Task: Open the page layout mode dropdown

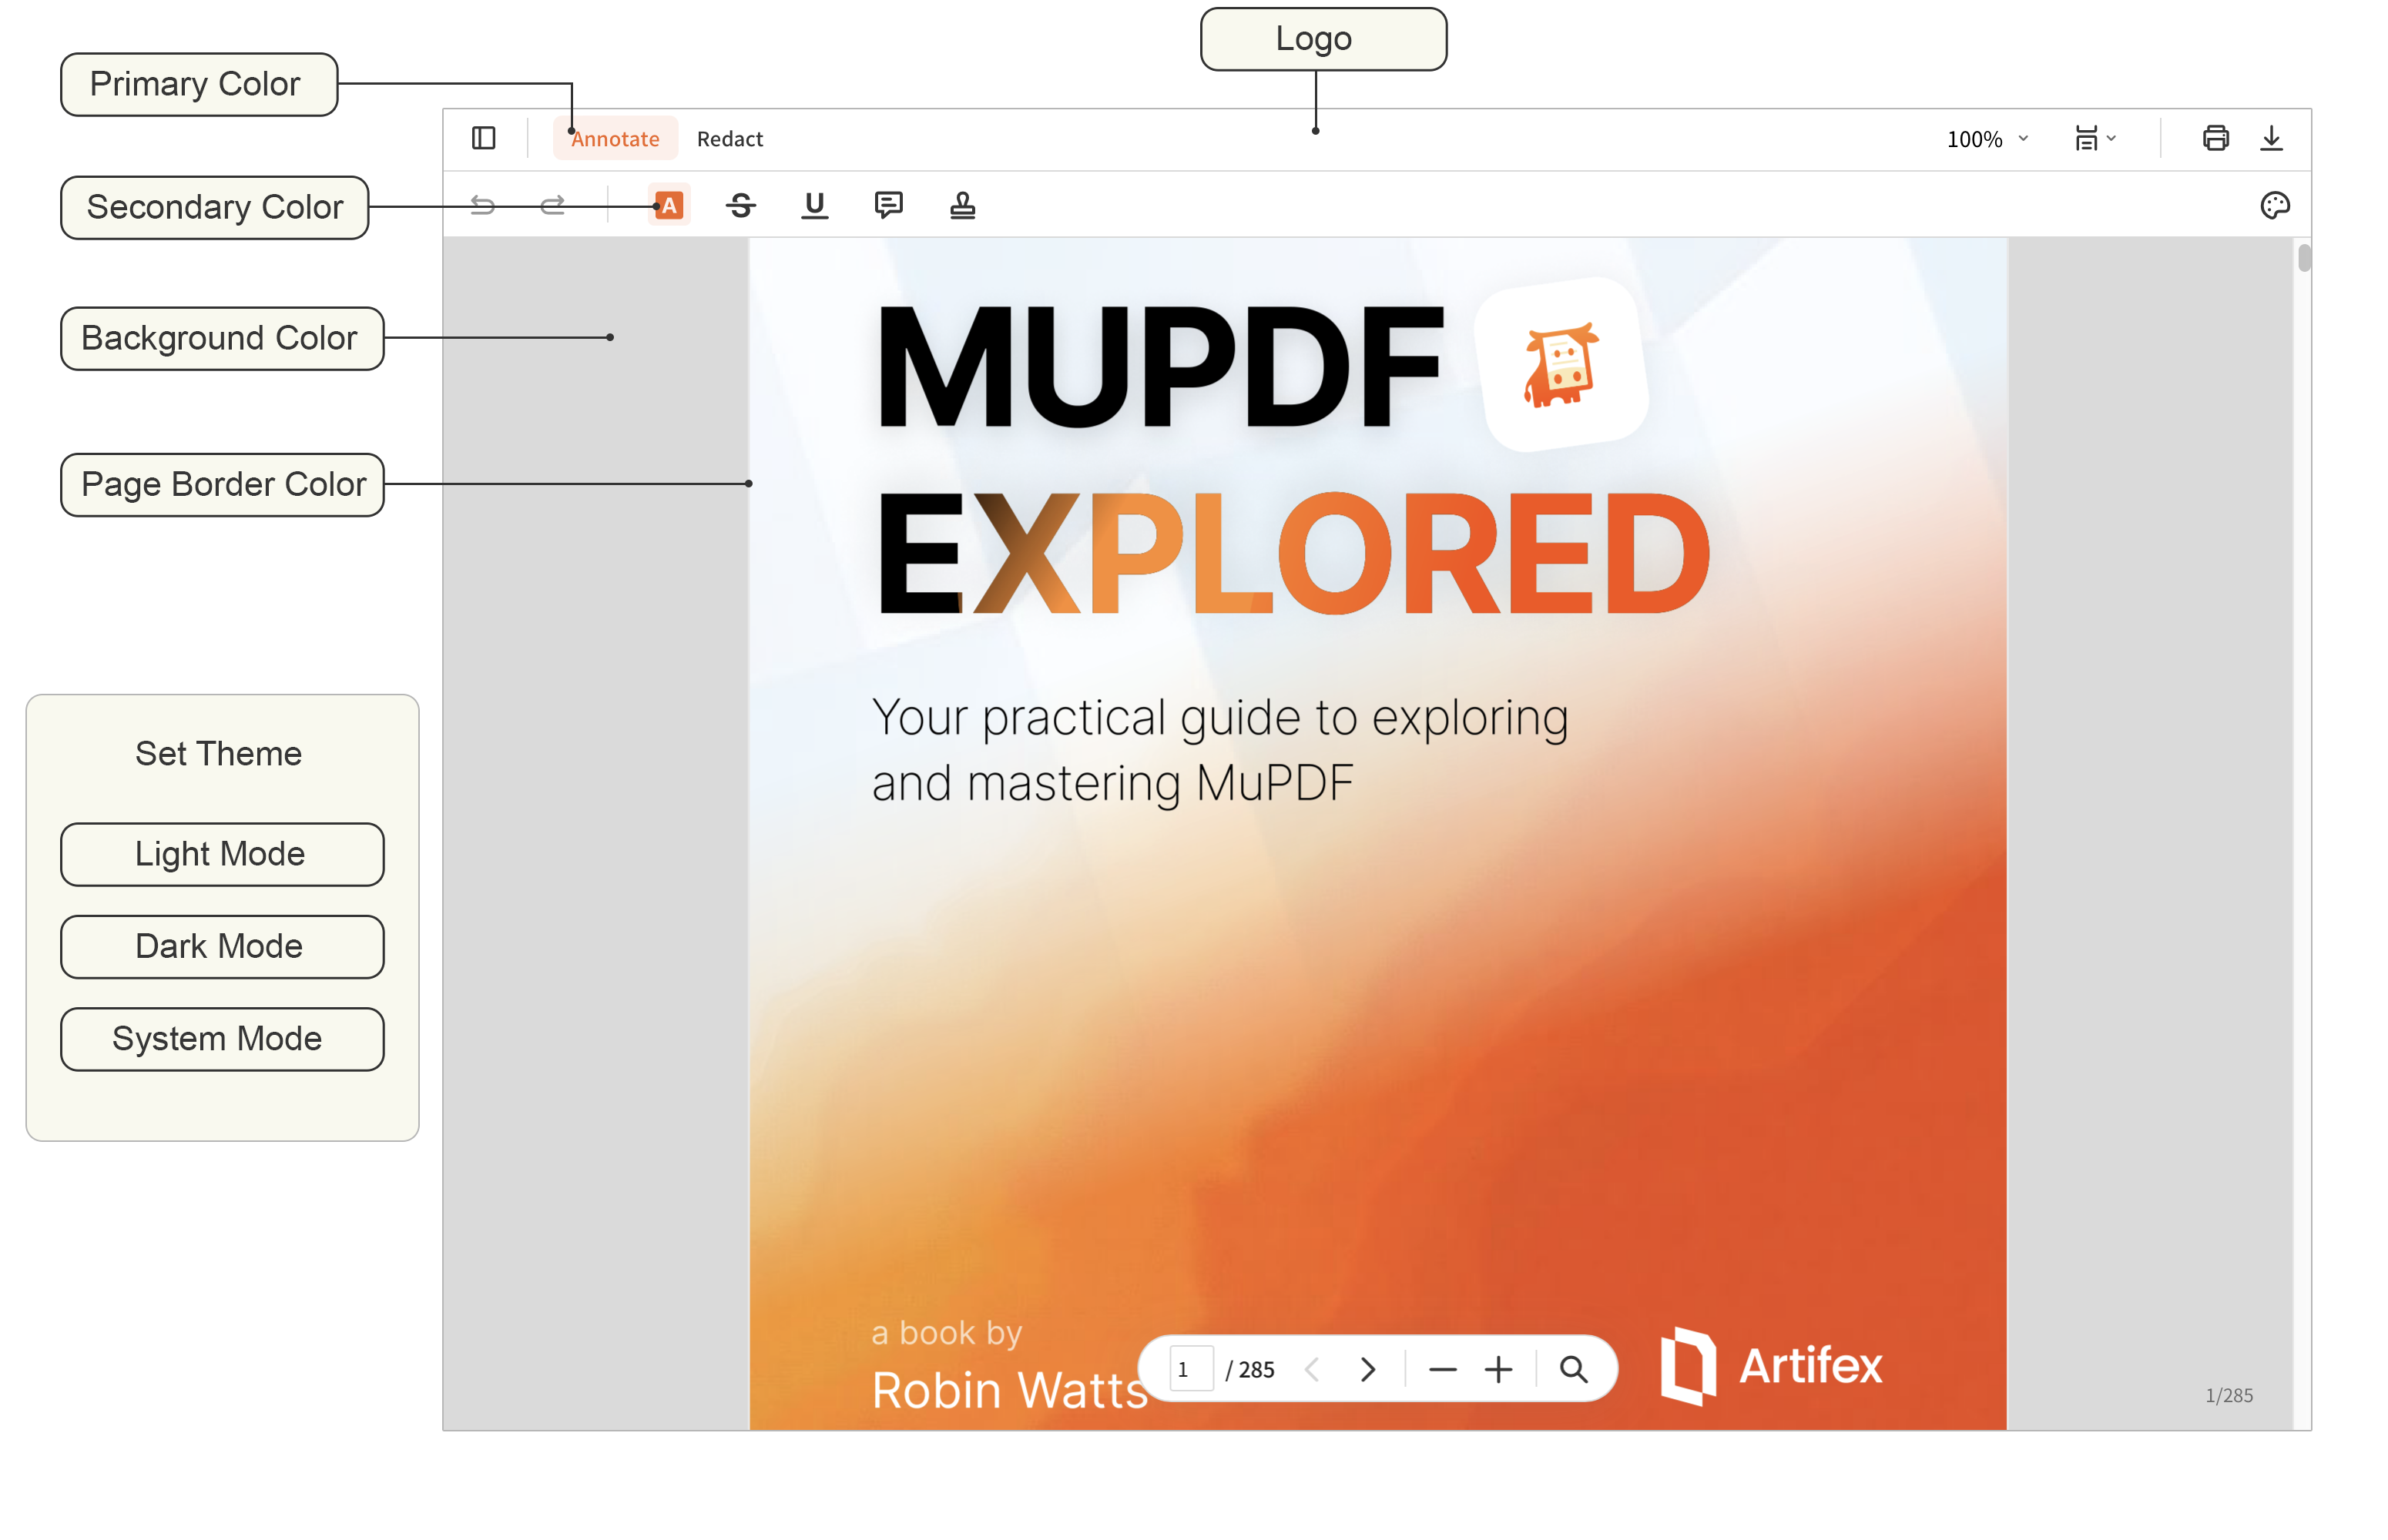Action: click(x=2095, y=138)
